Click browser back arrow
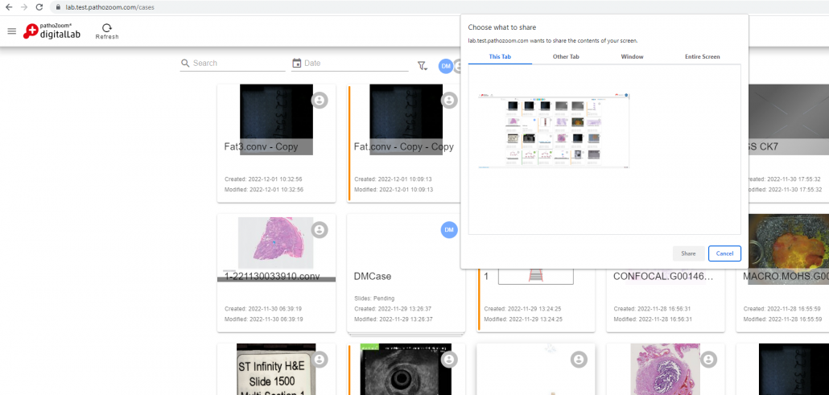829x395 pixels. (9, 6)
